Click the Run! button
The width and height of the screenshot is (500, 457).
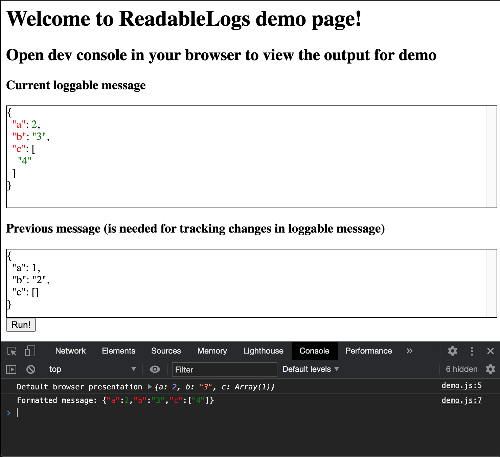coord(21,325)
